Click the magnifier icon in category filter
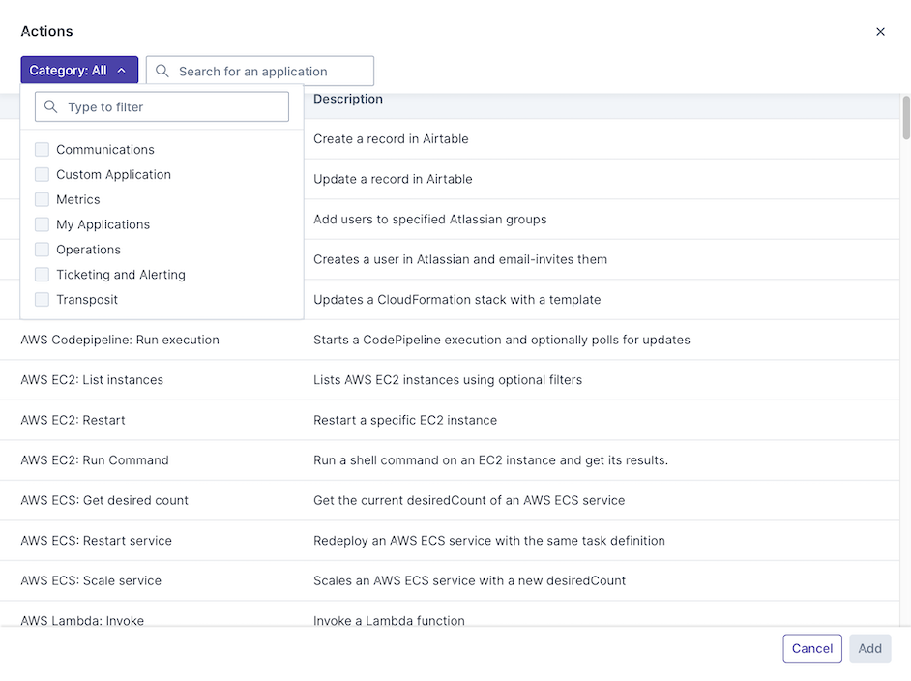 [51, 106]
